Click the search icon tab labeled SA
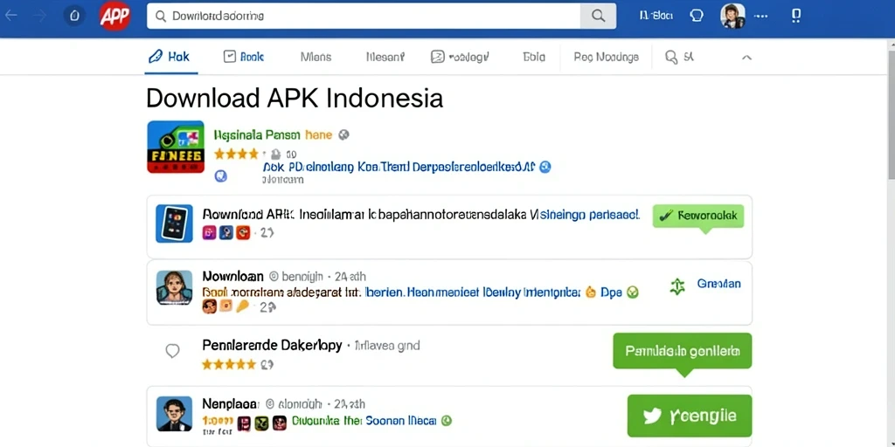895x447 pixels. (x=680, y=57)
